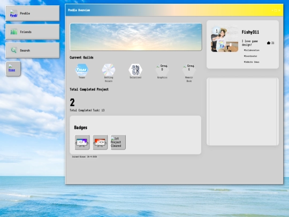Click the #Coordinator tag
Screen dimensions: 289x217
click(250, 56)
